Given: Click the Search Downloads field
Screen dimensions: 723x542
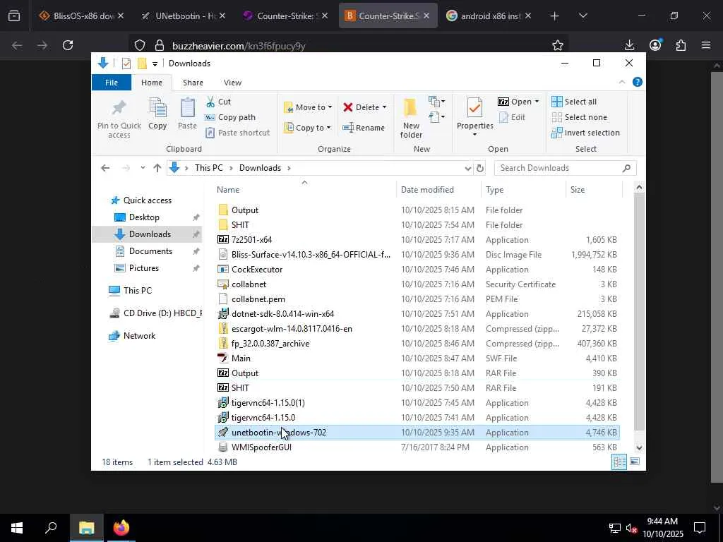Looking at the screenshot, I should 565,168.
